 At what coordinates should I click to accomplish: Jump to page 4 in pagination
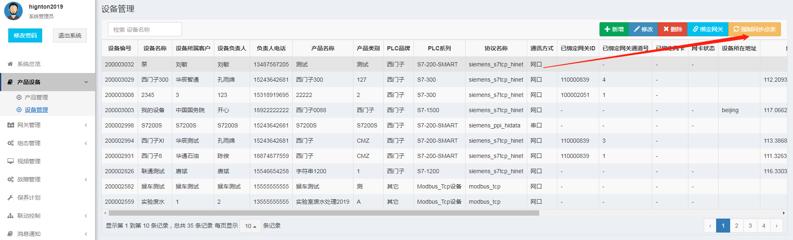(x=764, y=226)
